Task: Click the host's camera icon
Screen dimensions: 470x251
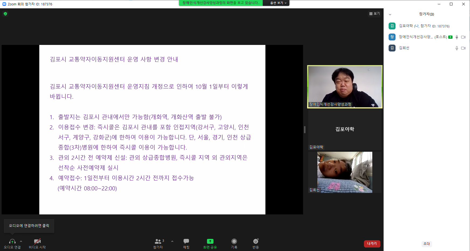Action: [463, 37]
